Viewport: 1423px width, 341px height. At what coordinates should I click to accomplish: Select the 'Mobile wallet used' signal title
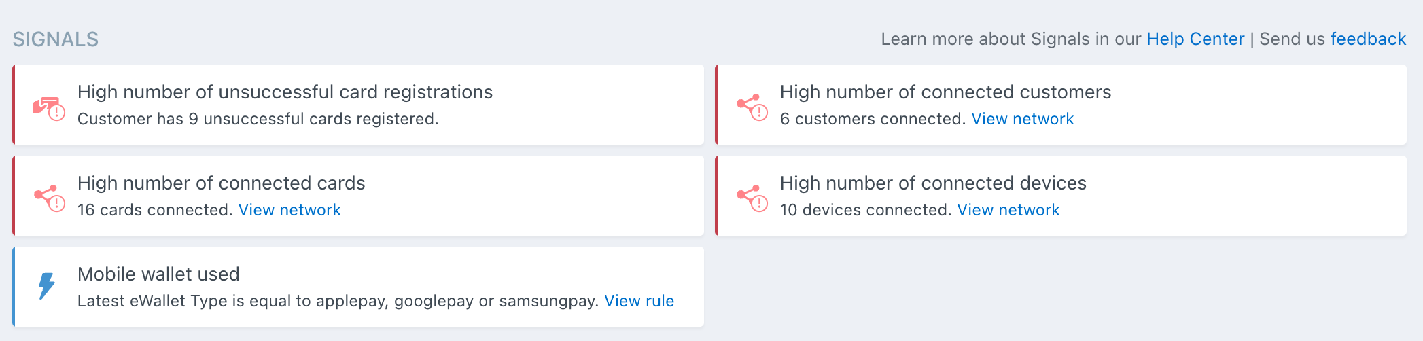tap(158, 274)
